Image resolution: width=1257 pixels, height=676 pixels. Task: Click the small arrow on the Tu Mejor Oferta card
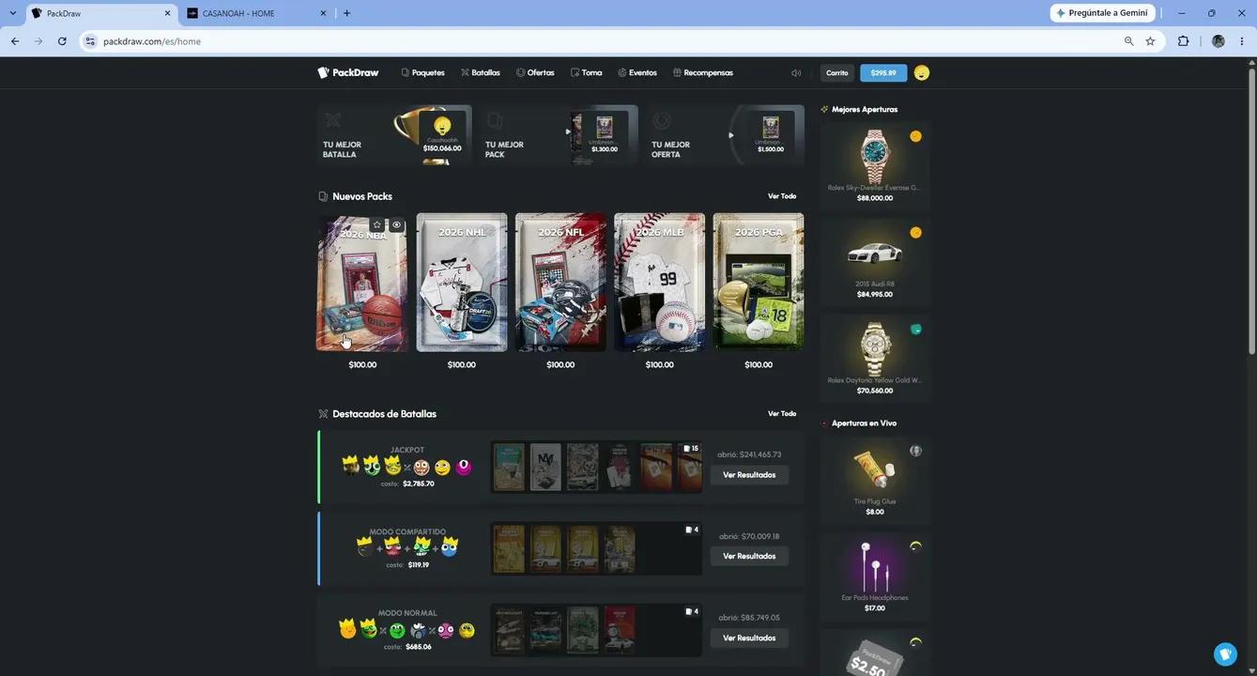731,135
